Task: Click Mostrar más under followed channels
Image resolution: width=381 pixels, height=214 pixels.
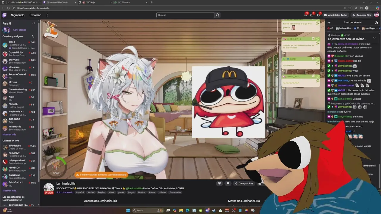Action: pyautogui.click(x=9, y=134)
